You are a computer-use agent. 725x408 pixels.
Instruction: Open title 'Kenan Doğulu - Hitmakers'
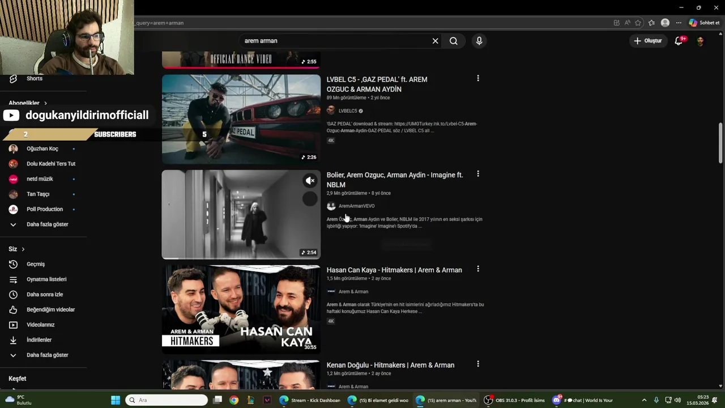point(390,365)
